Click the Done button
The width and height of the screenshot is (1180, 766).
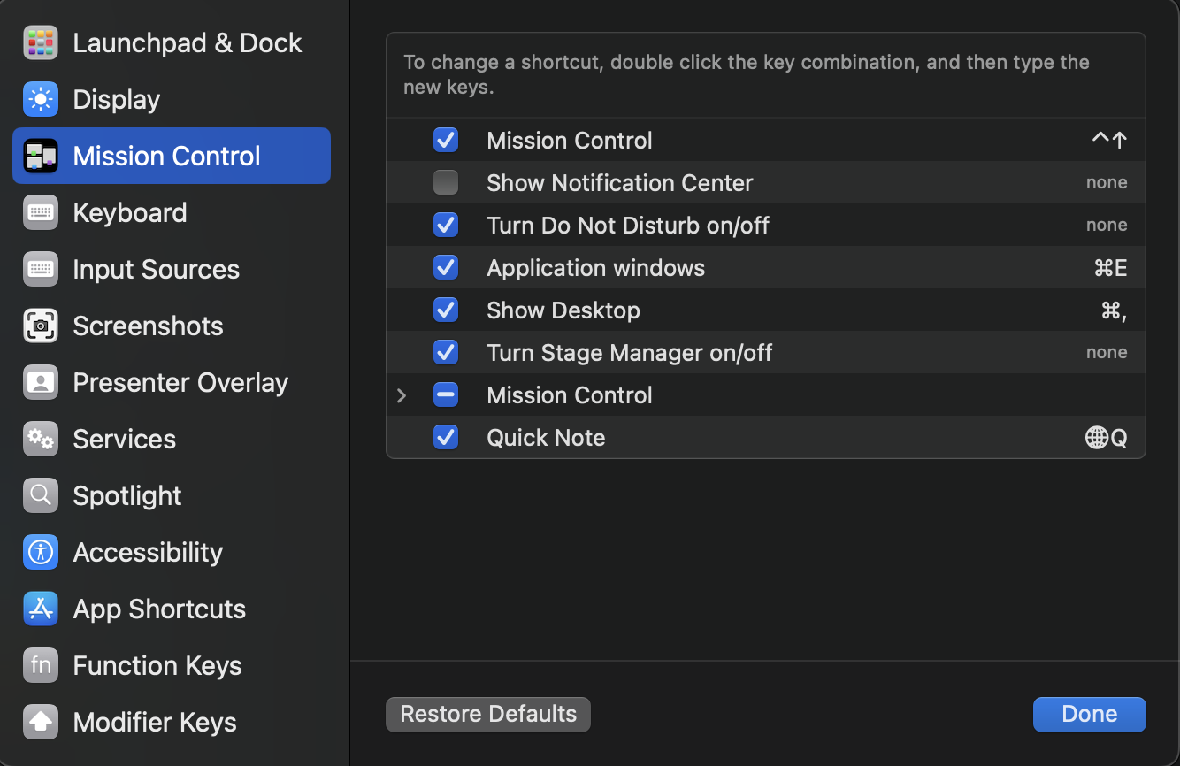[1089, 714]
